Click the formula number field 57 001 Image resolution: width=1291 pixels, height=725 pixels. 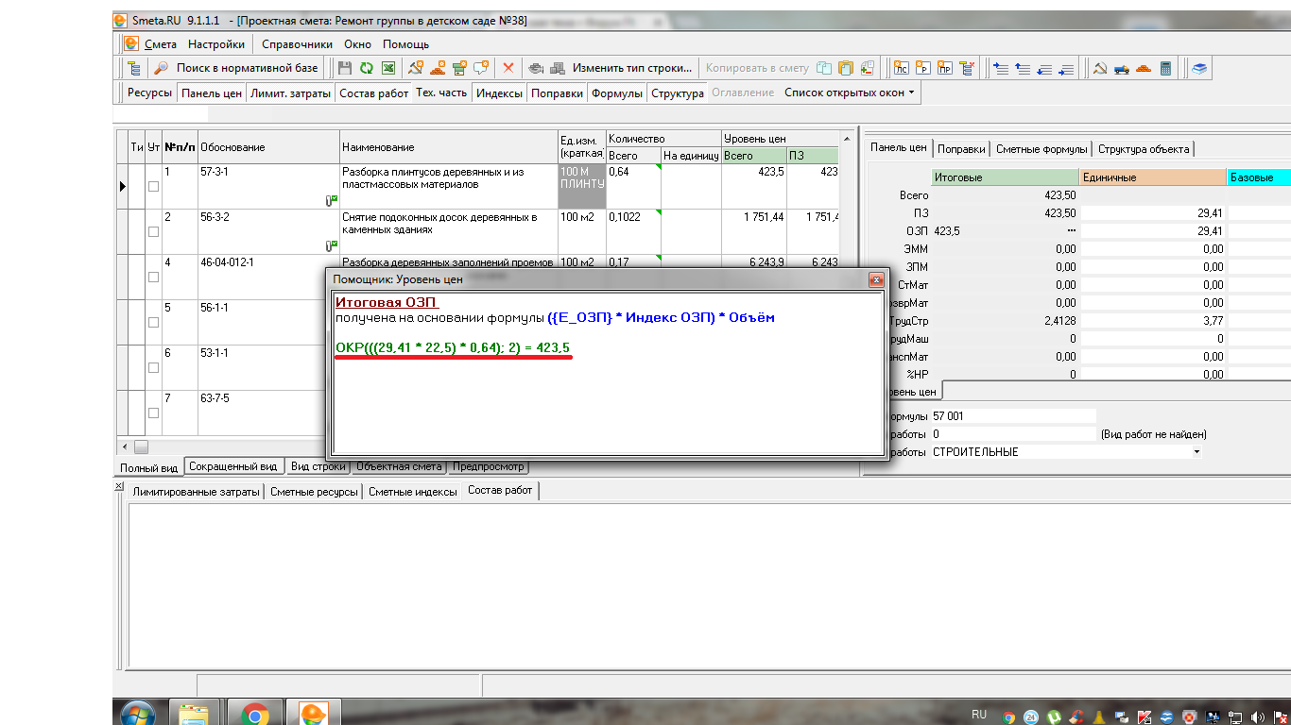click(1013, 416)
